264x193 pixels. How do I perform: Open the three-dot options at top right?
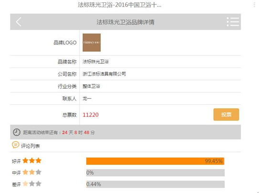(x=254, y=5)
